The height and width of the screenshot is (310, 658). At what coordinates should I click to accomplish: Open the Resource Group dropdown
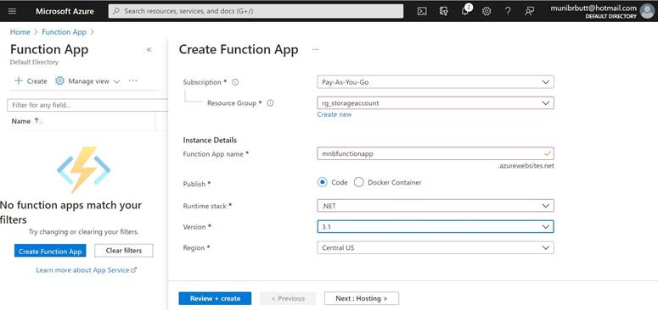[x=436, y=103]
